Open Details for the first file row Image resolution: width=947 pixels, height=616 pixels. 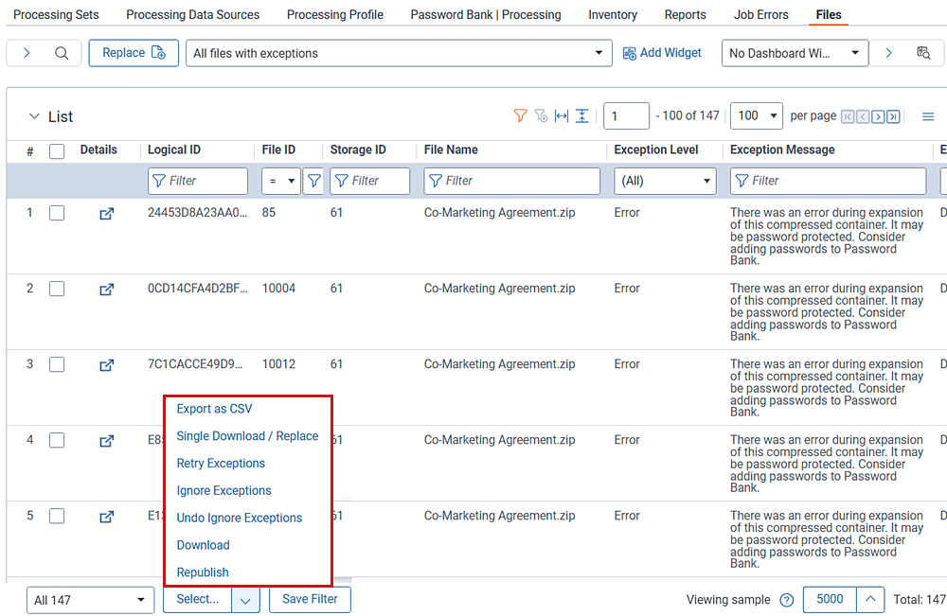106,213
